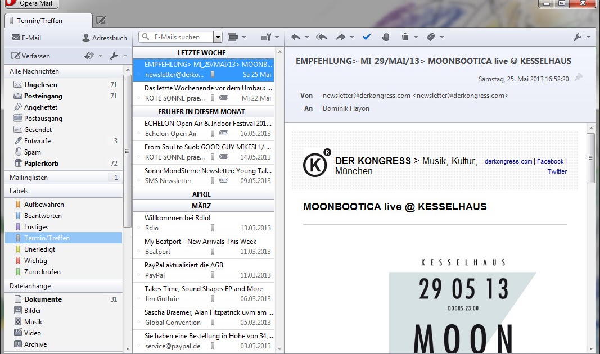This screenshot has width=600, height=354.
Task: Mark message as read with checkmark icon
Action: [367, 37]
